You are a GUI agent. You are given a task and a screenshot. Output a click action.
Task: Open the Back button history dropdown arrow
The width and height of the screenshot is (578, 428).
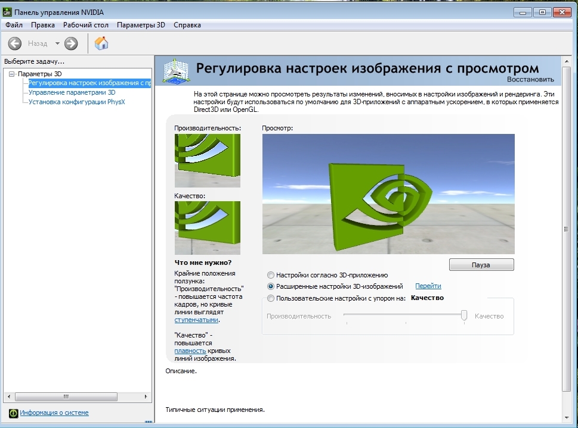(57, 43)
